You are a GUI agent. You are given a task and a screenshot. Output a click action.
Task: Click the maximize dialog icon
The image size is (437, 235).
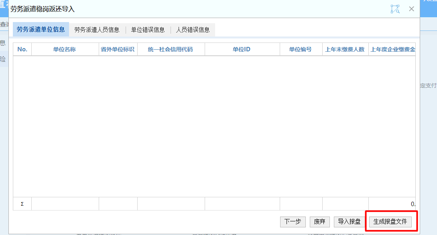395,9
